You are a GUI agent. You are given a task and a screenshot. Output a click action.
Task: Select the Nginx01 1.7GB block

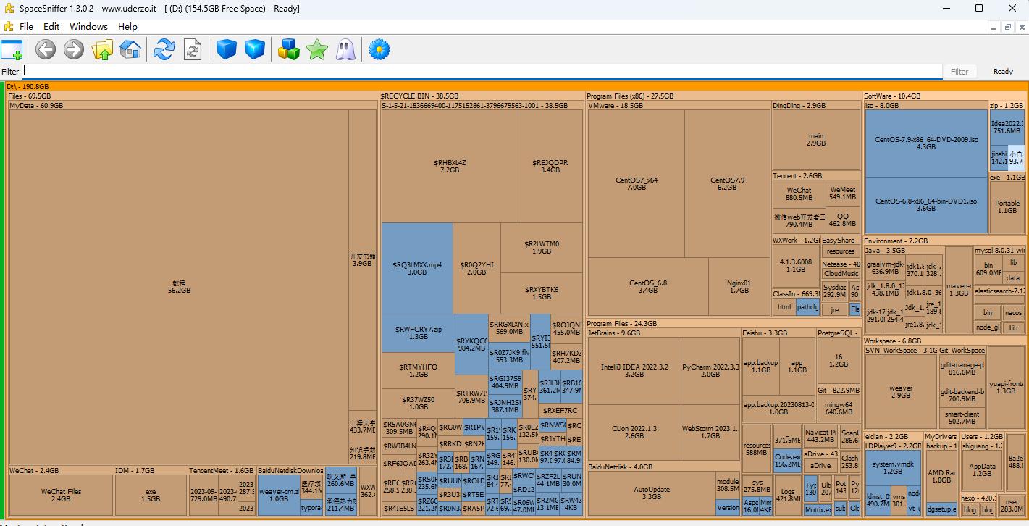click(x=739, y=286)
